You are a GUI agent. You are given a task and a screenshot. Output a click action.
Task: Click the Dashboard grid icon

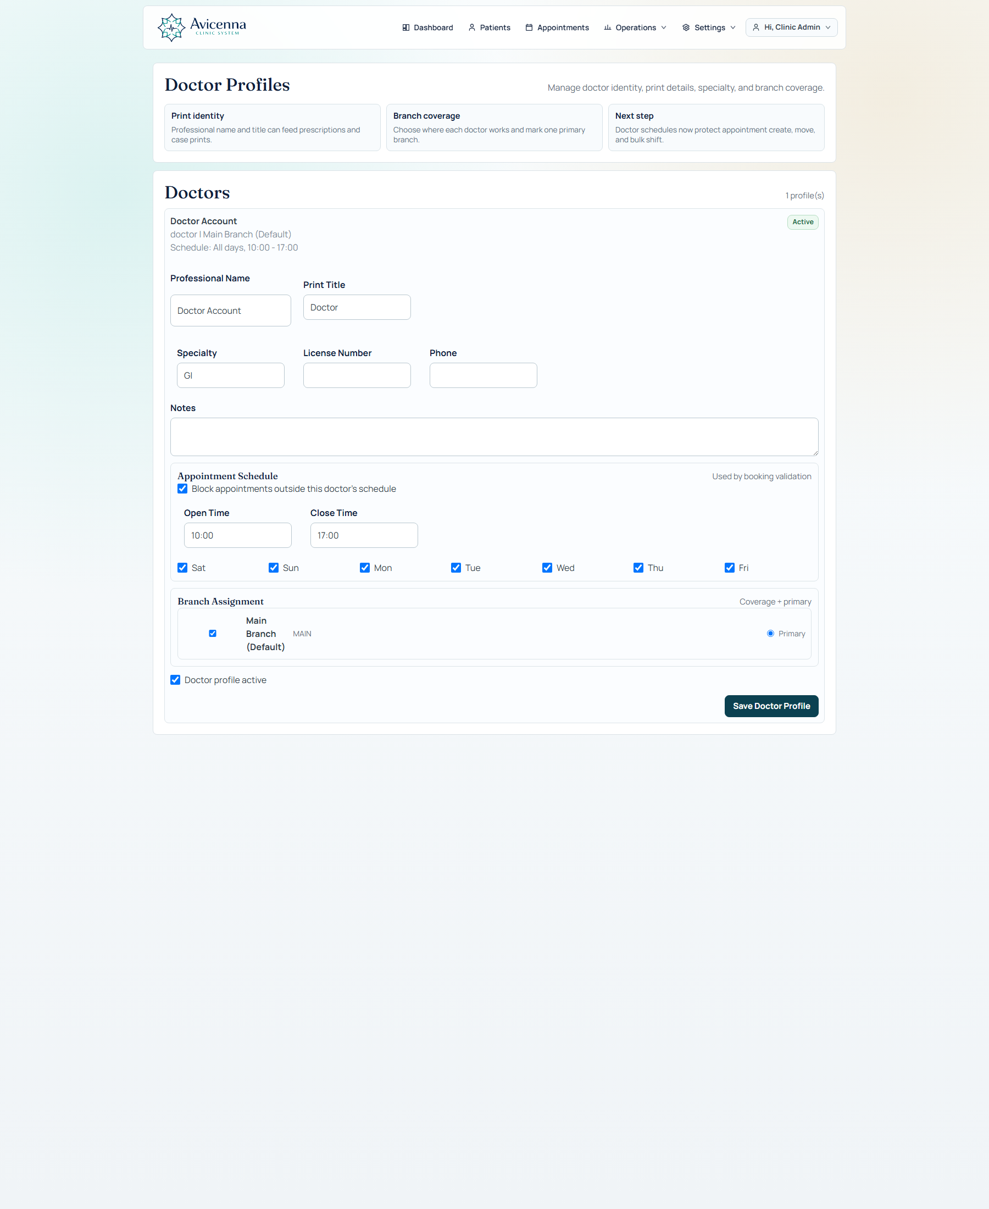(x=405, y=27)
